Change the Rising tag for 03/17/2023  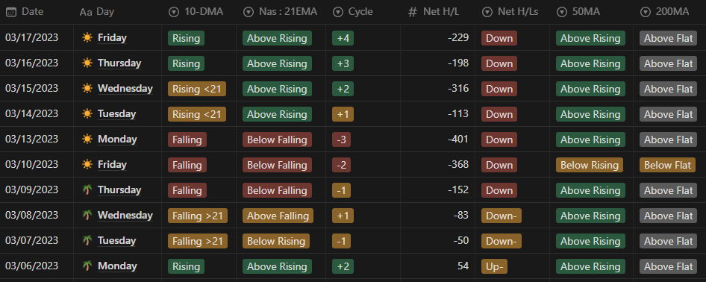click(186, 38)
